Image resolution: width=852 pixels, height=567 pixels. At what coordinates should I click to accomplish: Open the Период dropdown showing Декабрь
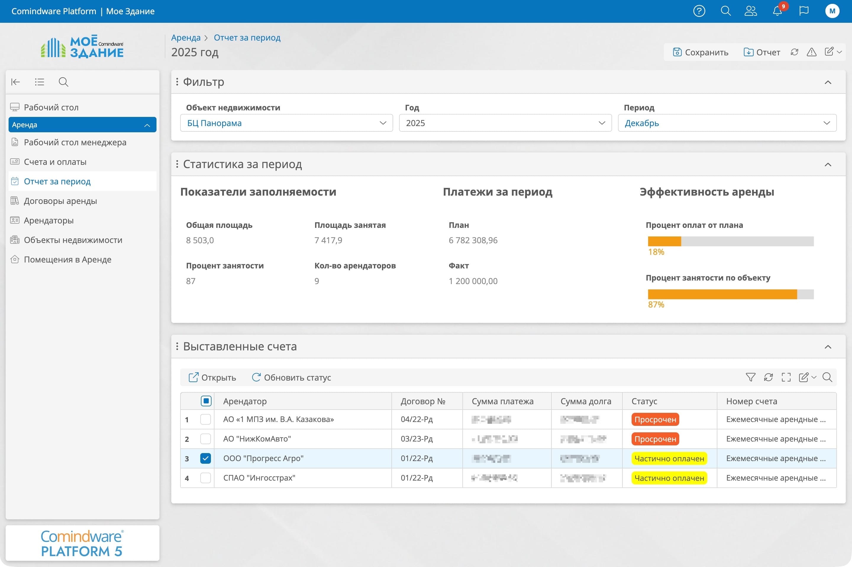tap(727, 123)
